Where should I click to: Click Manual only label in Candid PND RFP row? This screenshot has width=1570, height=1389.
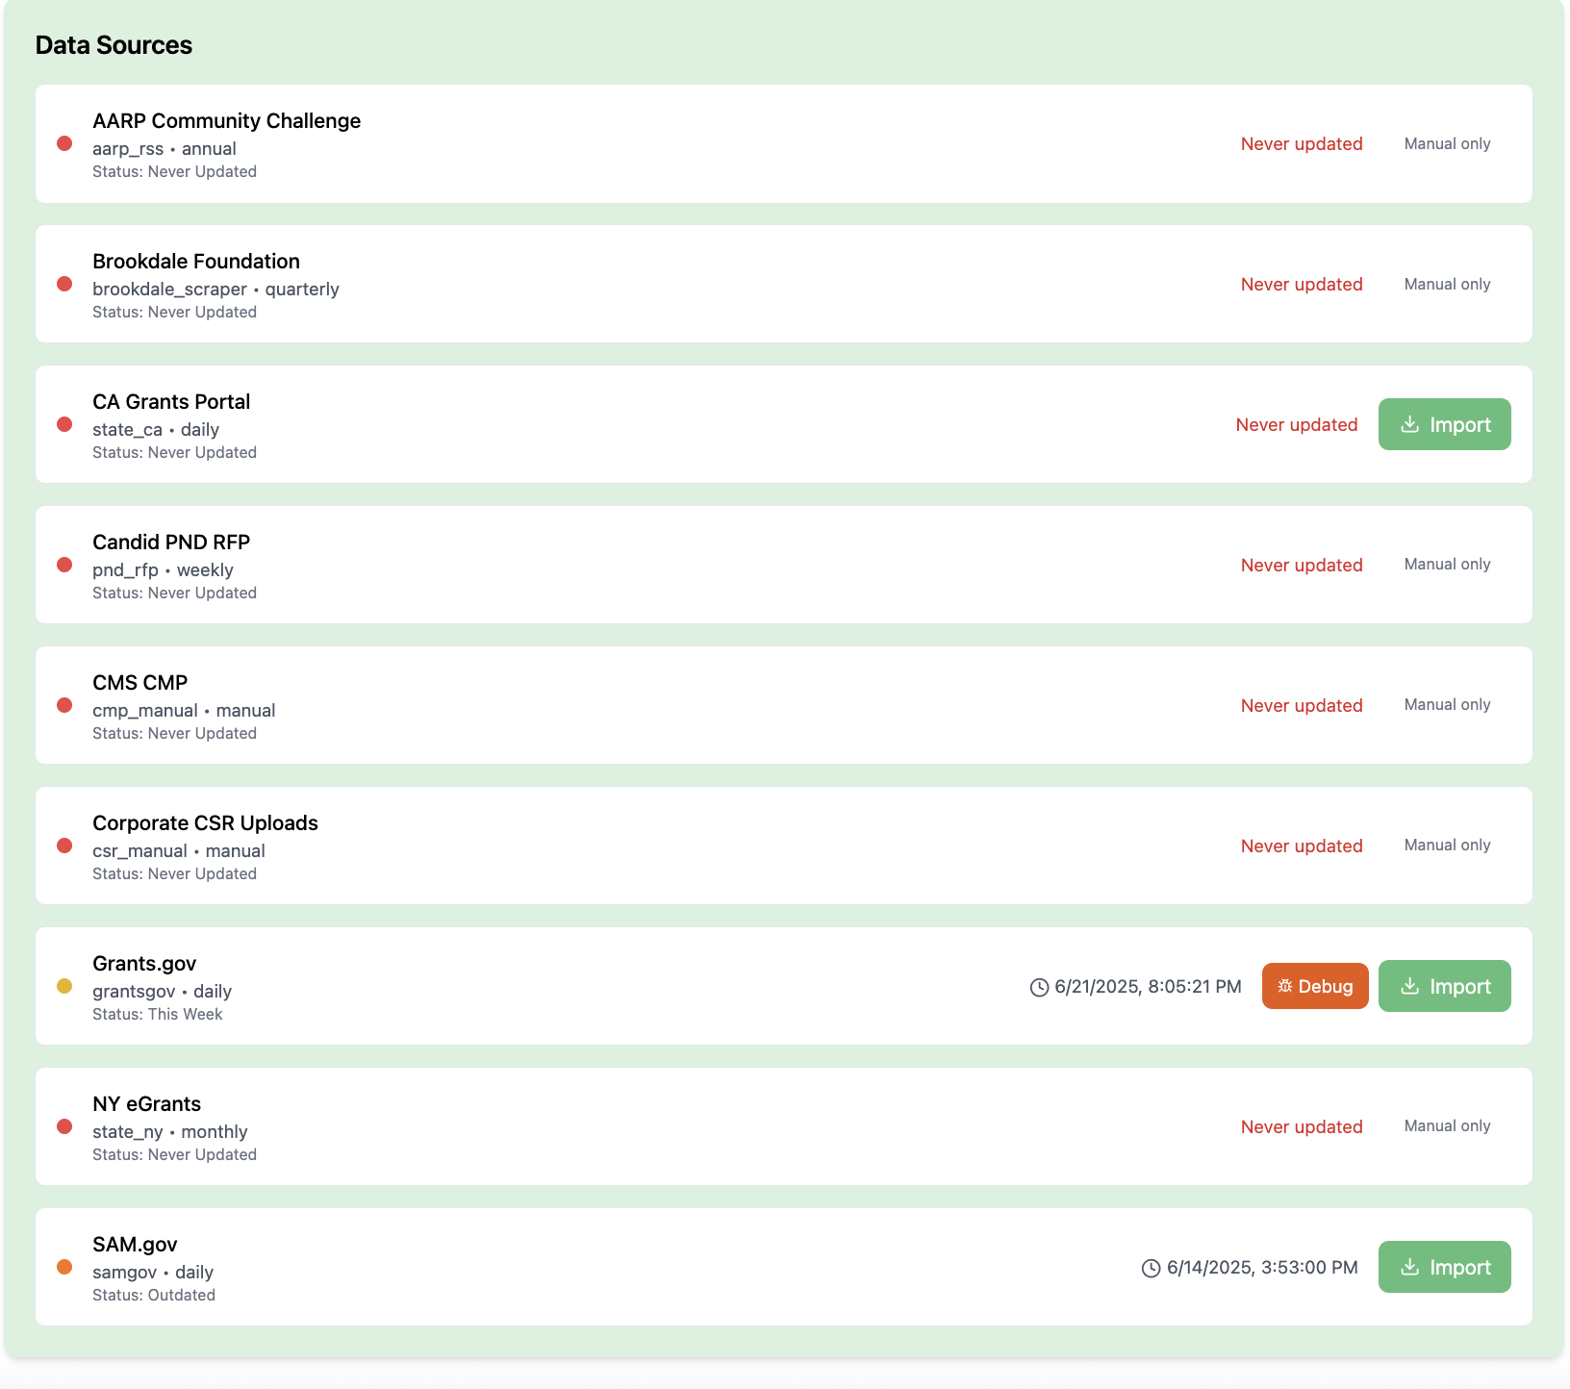pos(1447,564)
